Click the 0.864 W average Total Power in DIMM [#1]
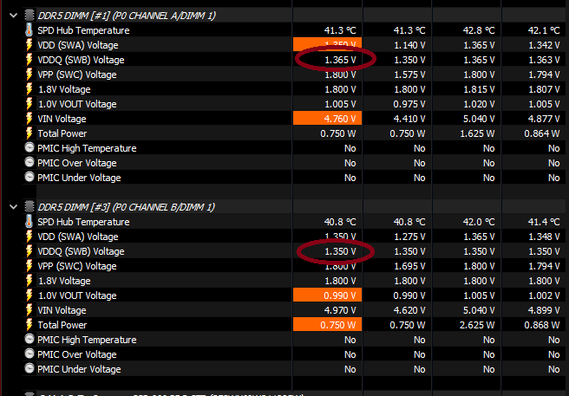569x396 pixels. tap(542, 133)
